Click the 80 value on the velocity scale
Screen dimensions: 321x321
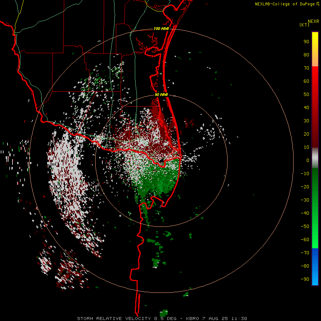(306, 55)
